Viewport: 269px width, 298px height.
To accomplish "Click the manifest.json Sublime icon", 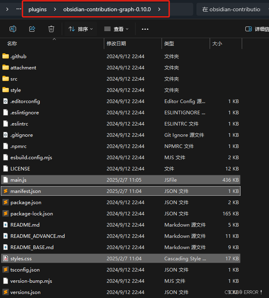I will coord(6,191).
